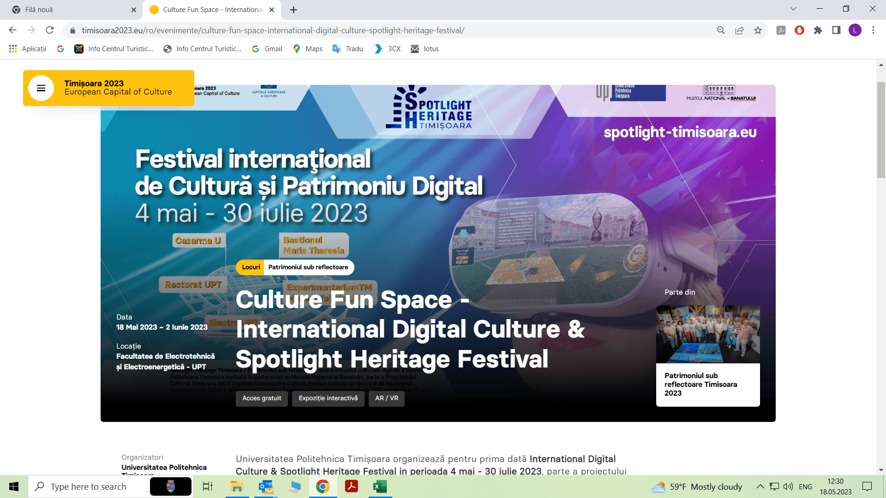Open the Maps bookmark
The width and height of the screenshot is (886, 498).
click(308, 49)
